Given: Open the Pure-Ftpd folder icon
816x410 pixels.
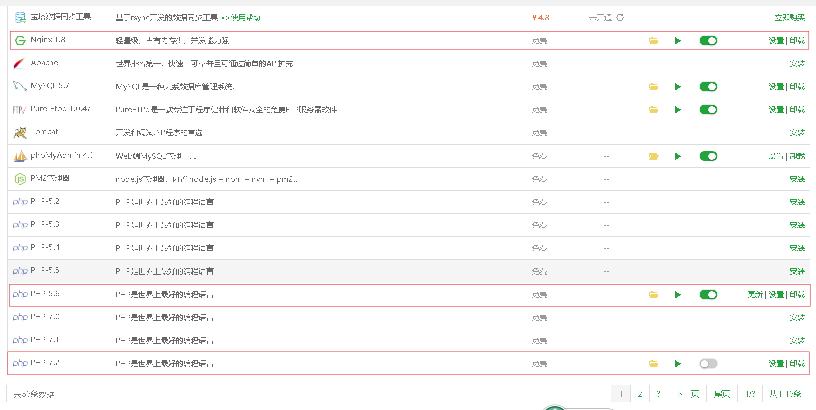Looking at the screenshot, I should (653, 110).
